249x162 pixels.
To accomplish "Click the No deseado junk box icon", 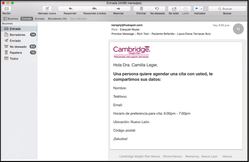I will tap(6, 46).
